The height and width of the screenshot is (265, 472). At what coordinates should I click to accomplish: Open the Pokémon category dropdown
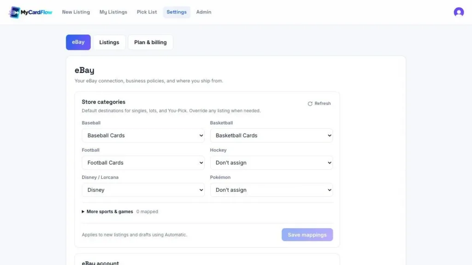click(x=271, y=190)
